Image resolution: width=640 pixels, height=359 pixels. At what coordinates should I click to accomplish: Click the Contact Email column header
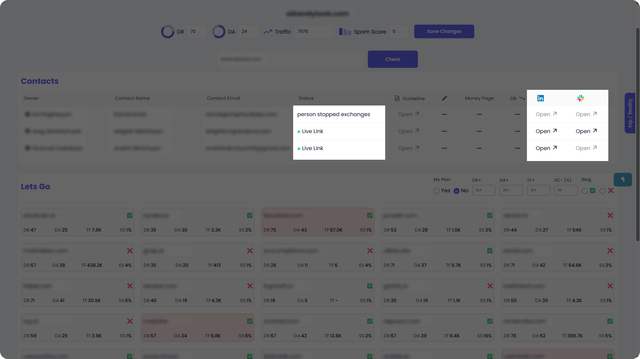click(x=223, y=98)
